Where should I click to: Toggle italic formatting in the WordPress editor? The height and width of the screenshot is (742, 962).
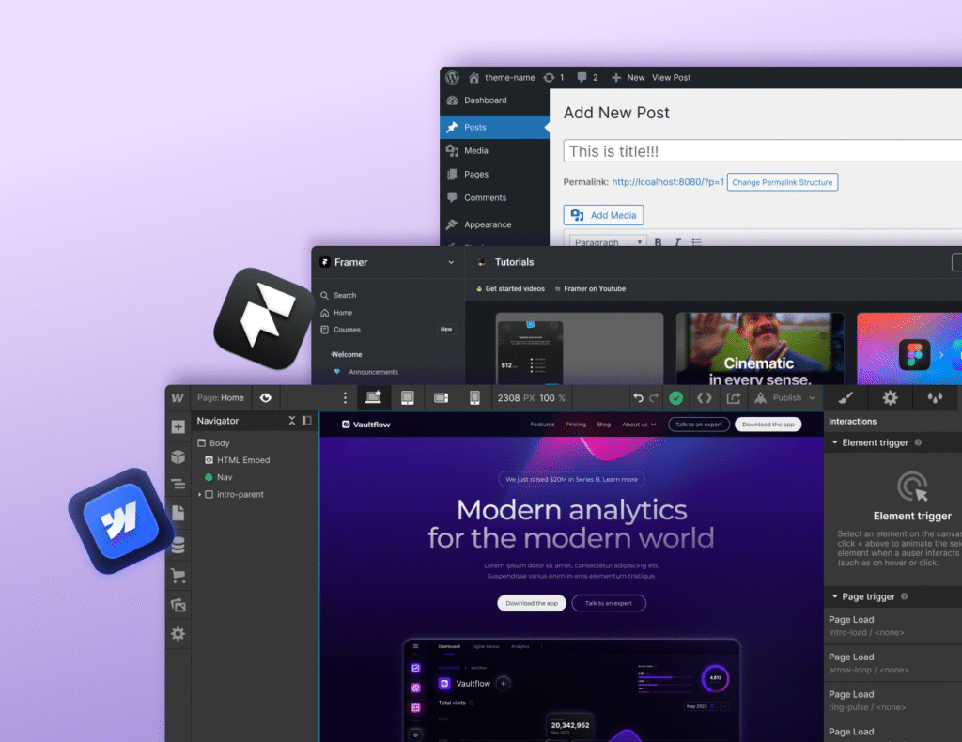677,242
